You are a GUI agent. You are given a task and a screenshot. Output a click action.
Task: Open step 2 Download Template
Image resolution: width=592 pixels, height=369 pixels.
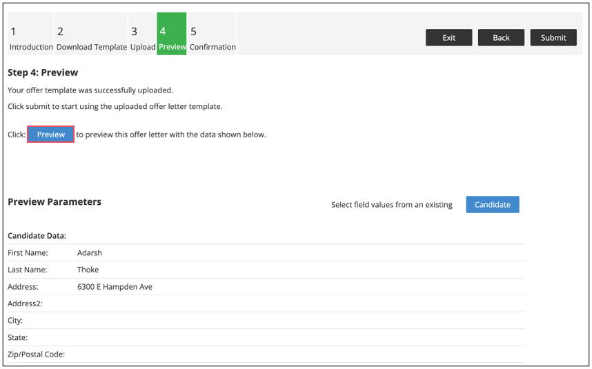(91, 34)
